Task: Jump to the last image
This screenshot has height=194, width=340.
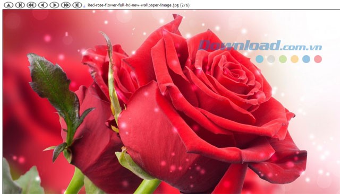Action: pos(77,5)
